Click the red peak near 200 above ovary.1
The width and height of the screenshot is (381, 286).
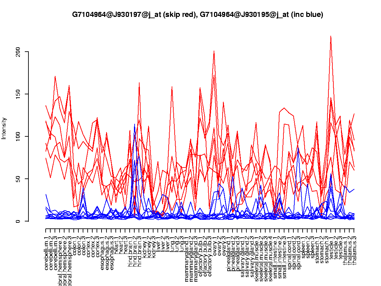pyautogui.click(x=214, y=51)
